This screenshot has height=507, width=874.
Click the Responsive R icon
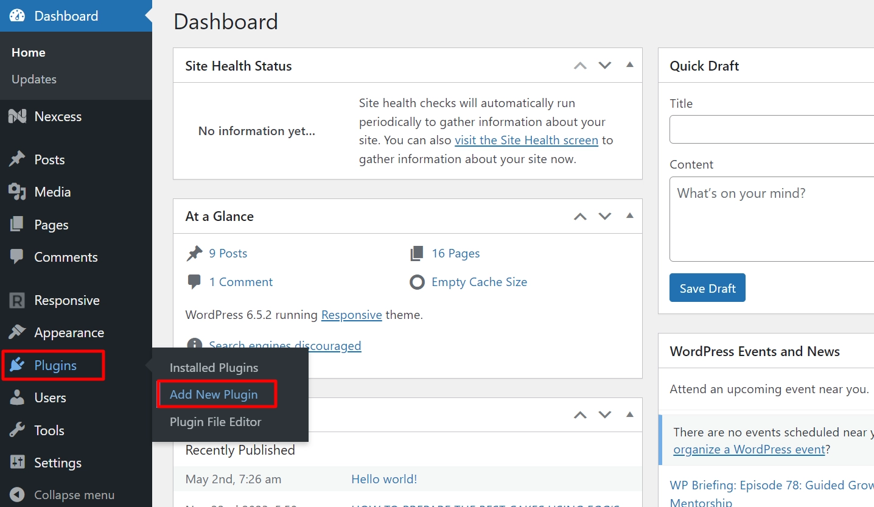coord(17,300)
